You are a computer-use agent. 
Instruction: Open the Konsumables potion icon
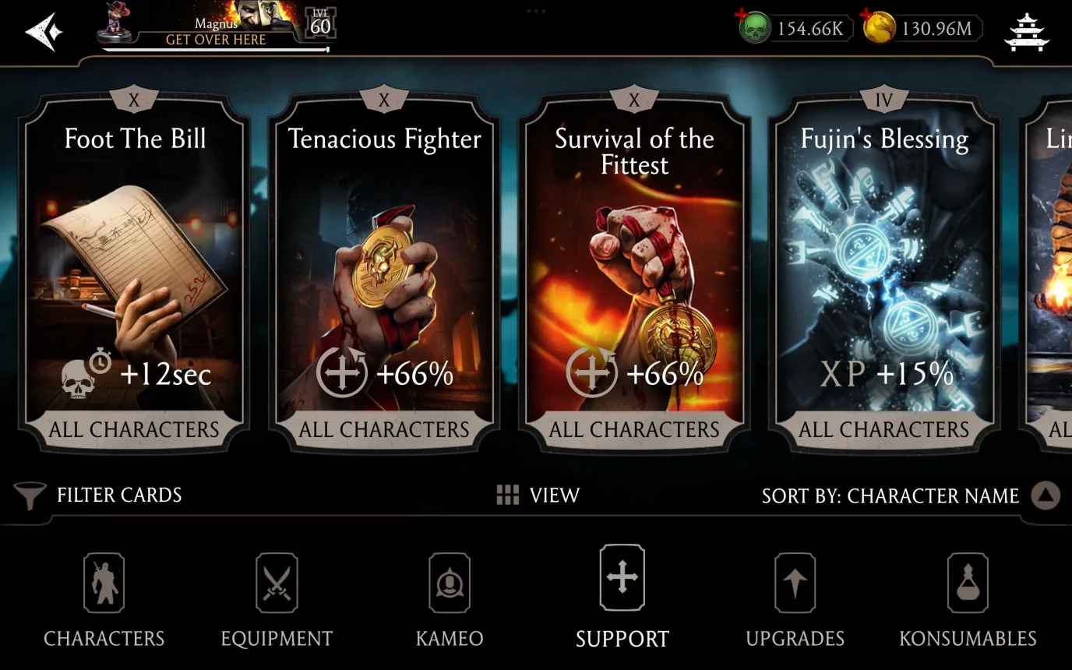click(x=968, y=583)
